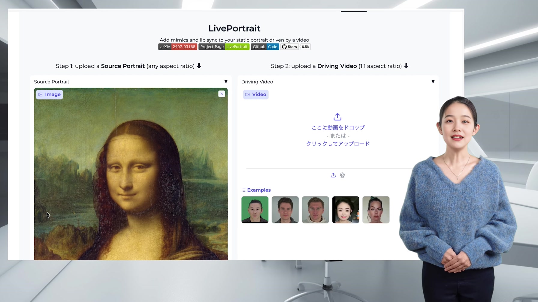Open the Project Page LivePortrait badge
Viewport: 538px width, 302px height.
(x=224, y=47)
